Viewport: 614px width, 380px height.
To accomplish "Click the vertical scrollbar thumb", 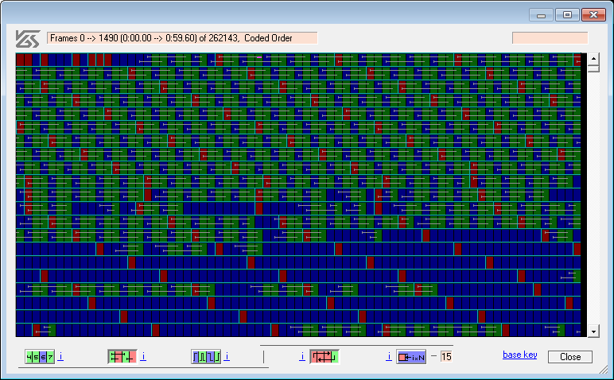I will coord(593,69).
